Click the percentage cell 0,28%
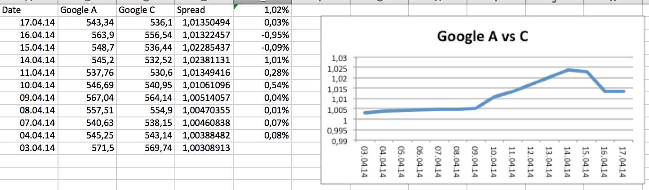Image resolution: width=649 pixels, height=190 pixels. 262,72
